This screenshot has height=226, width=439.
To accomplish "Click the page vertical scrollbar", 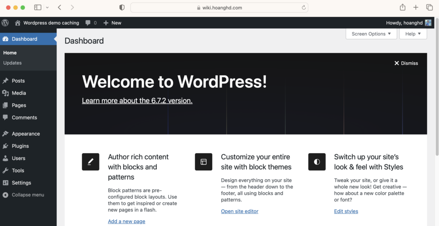I will (437, 87).
